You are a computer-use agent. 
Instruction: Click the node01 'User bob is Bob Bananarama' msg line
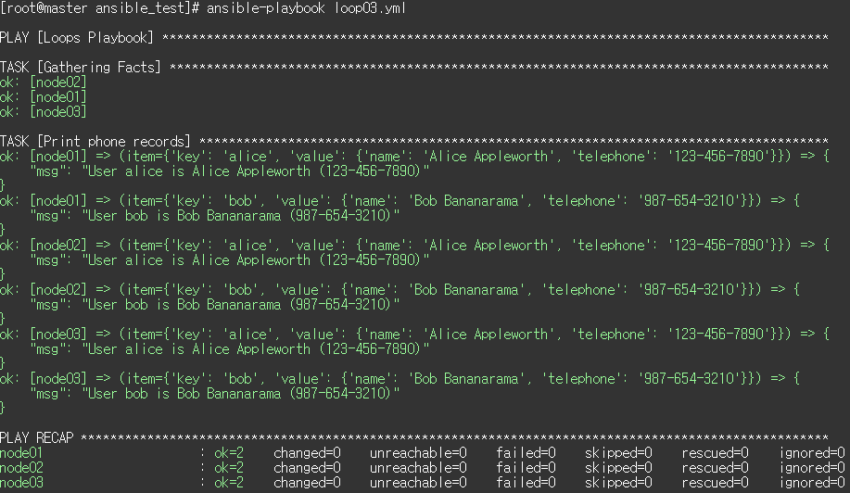215,216
